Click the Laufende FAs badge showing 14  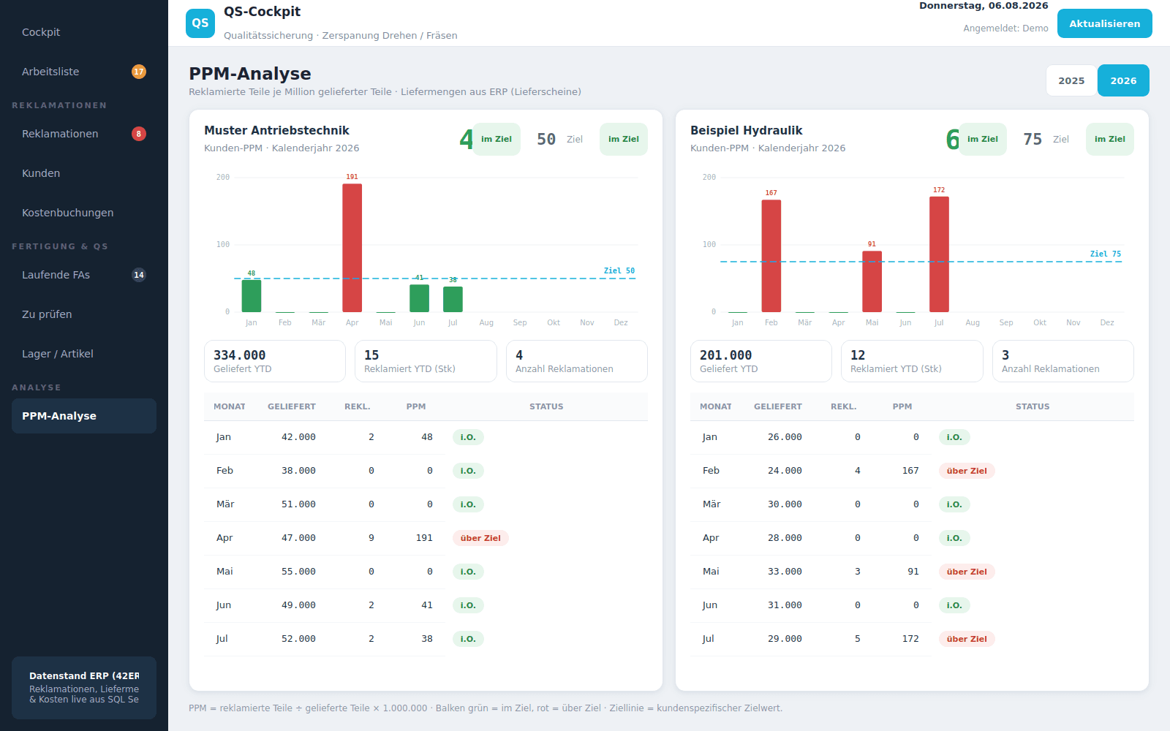point(139,275)
